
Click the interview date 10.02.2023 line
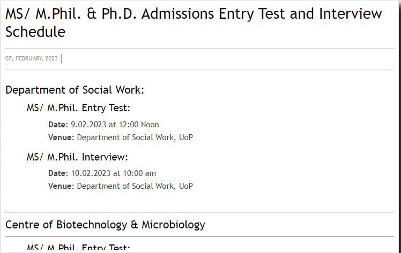click(102, 173)
